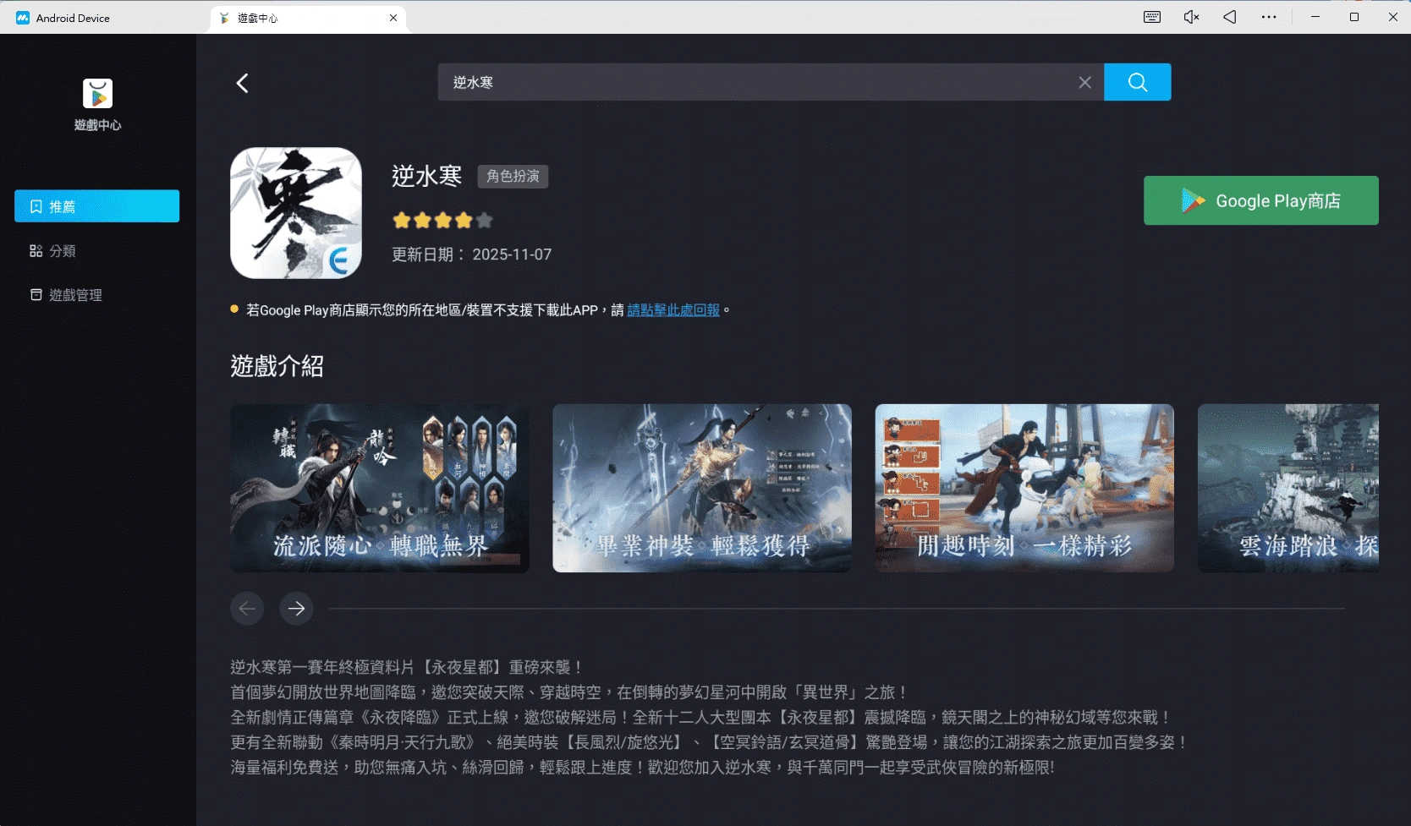This screenshot has width=1411, height=826.
Task: Open 逆水寒 in Google Play商店
Action: 1260,200
